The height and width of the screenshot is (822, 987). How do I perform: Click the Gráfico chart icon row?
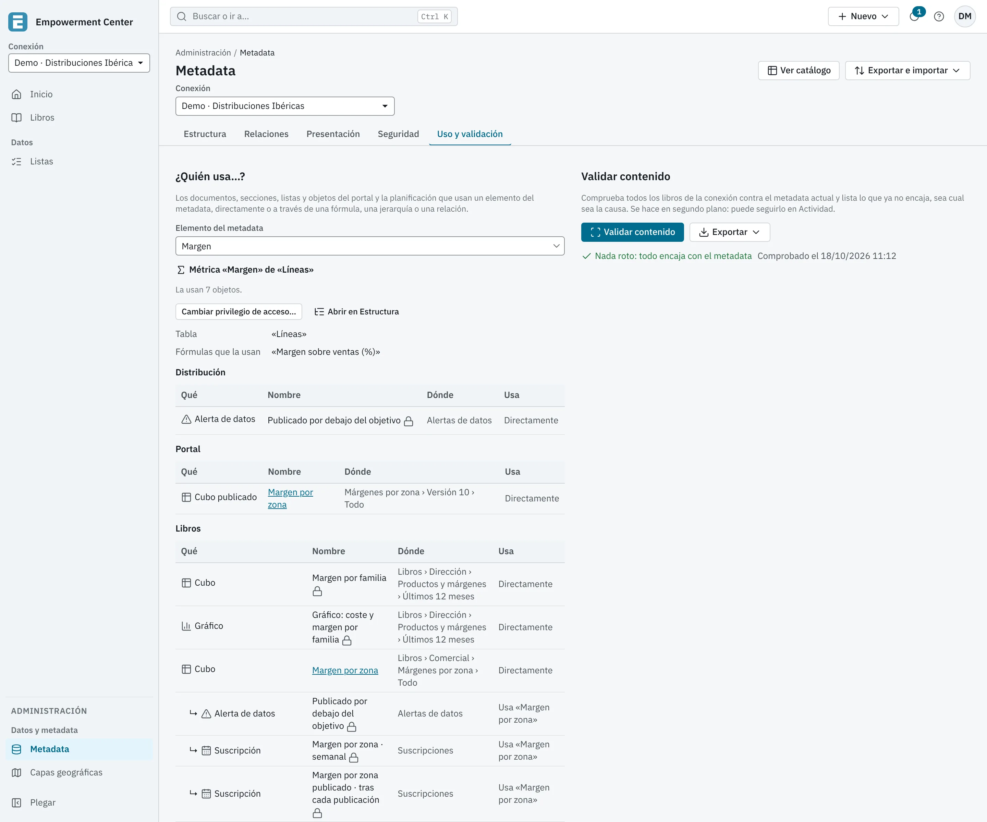pyautogui.click(x=186, y=626)
